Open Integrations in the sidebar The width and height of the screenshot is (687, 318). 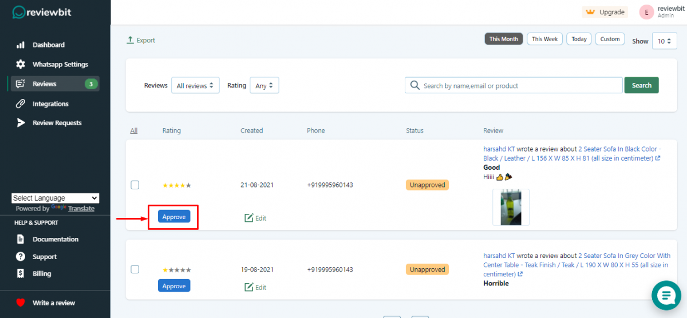pyautogui.click(x=50, y=104)
